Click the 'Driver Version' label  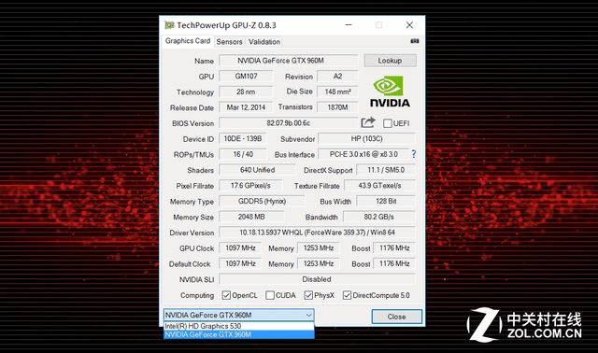click(x=192, y=233)
